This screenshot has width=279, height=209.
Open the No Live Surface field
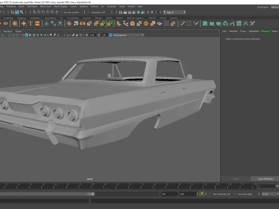point(71,12)
